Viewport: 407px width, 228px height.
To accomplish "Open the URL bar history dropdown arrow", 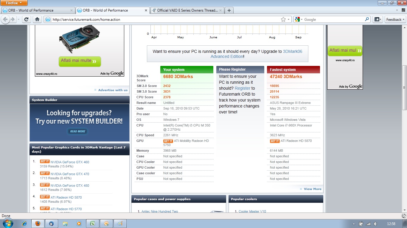I will (289, 20).
